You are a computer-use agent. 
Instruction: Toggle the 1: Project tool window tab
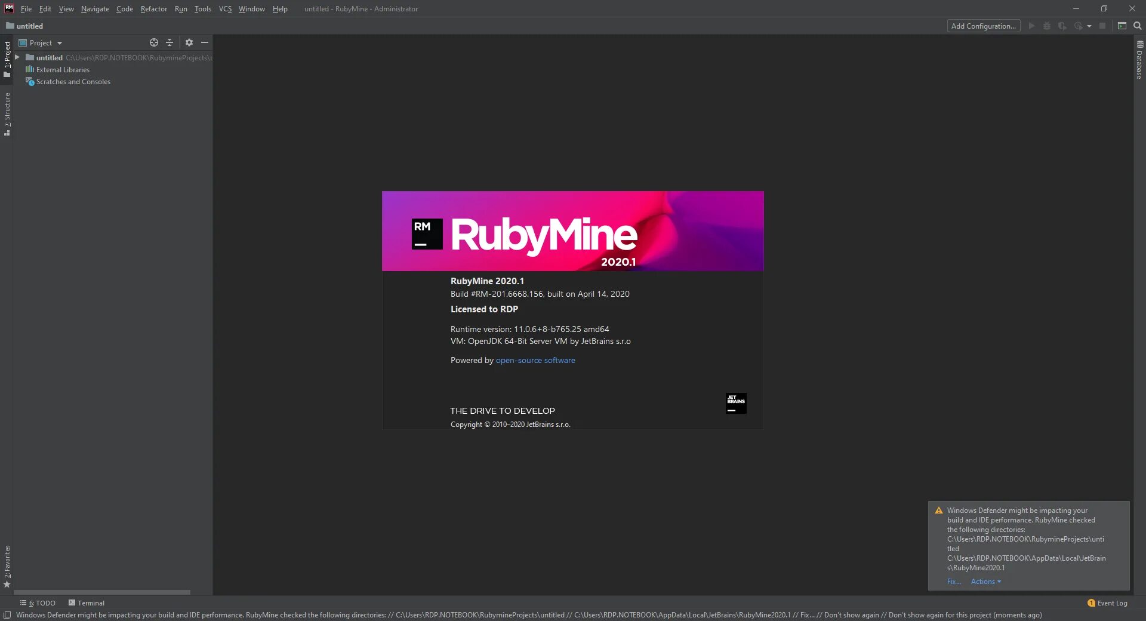[7, 59]
